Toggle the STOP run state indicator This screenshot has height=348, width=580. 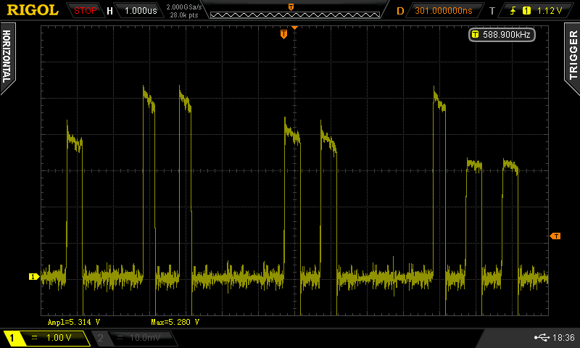coord(85,11)
